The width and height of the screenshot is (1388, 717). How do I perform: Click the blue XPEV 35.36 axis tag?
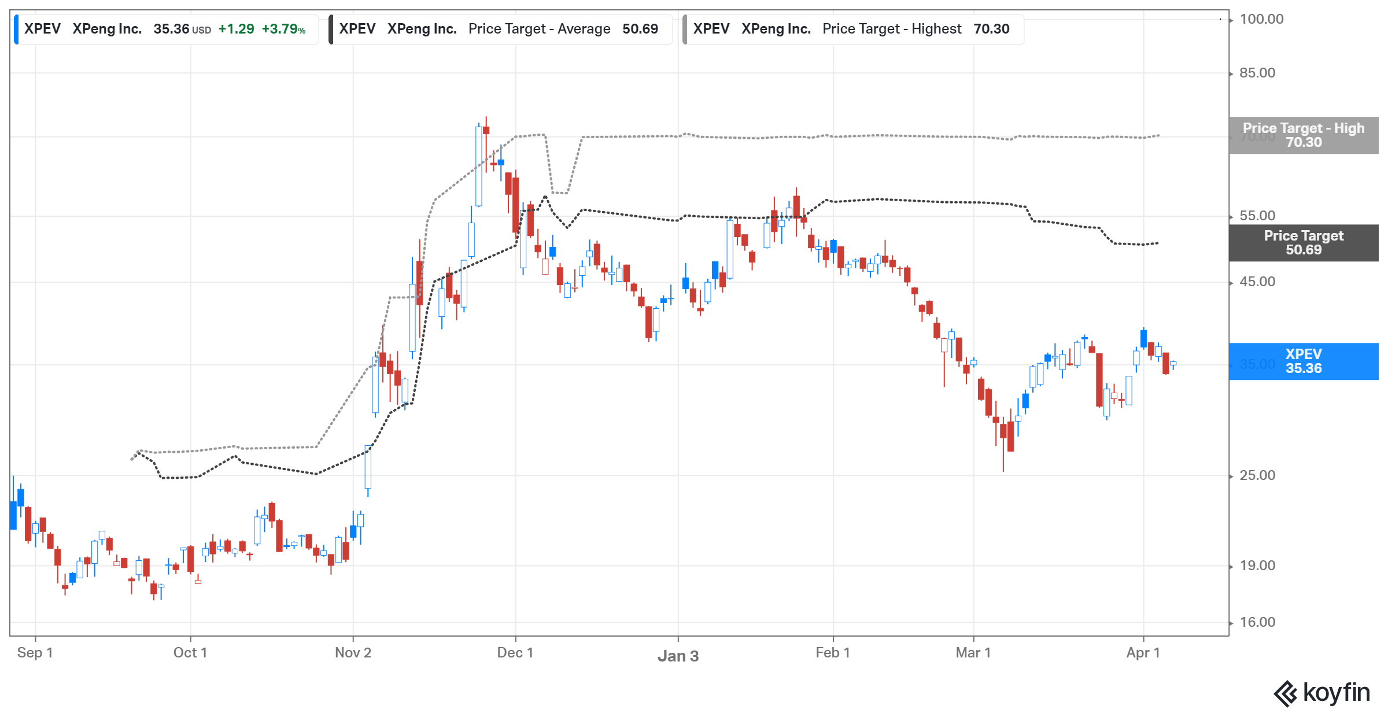click(1304, 361)
